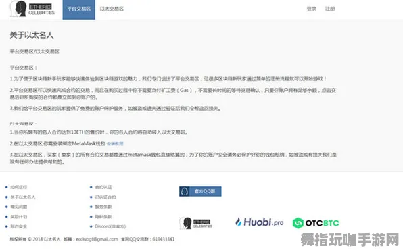Click the paragraph mentioning 10ETH price
Viewport: 403px width, 252px height.
(x=99, y=132)
